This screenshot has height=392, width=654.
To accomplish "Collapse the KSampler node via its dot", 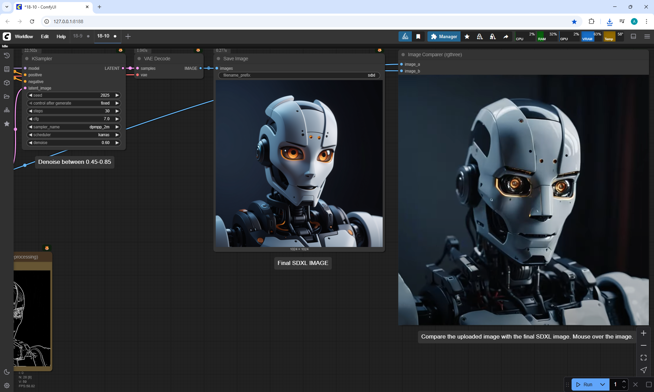I will point(27,59).
